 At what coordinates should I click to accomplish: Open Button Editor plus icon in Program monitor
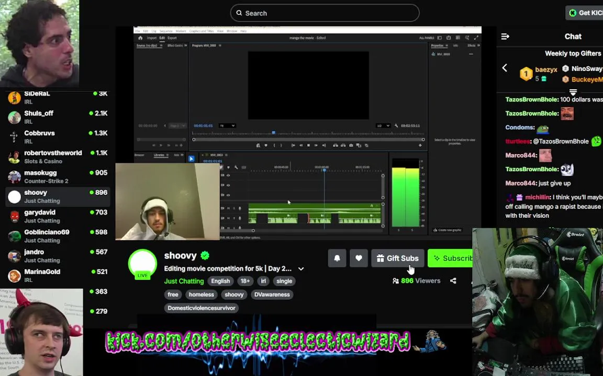pos(420,145)
